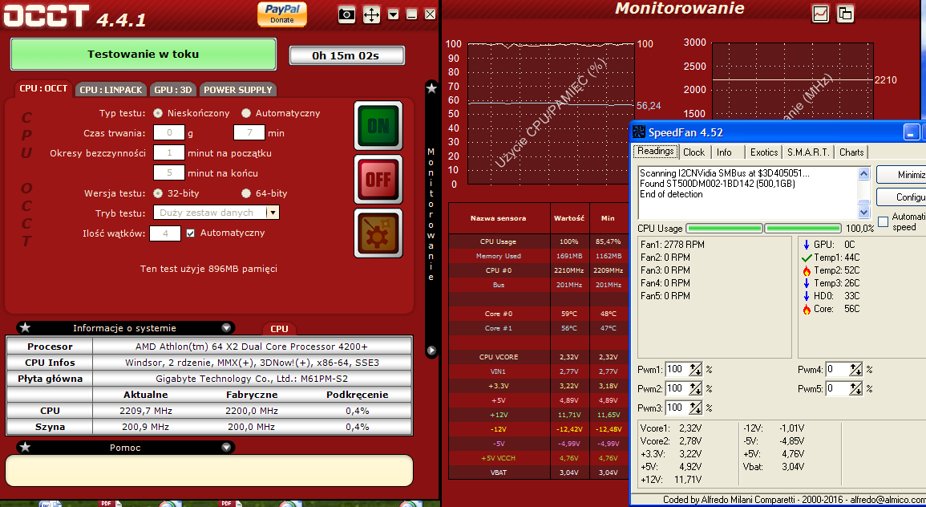The width and height of the screenshot is (926, 507).
Task: Toggle the Automatyczny thread count checkbox
Action: [190, 233]
